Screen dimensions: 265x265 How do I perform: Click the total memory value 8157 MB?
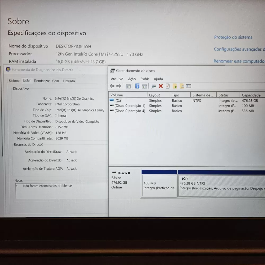click(62, 127)
